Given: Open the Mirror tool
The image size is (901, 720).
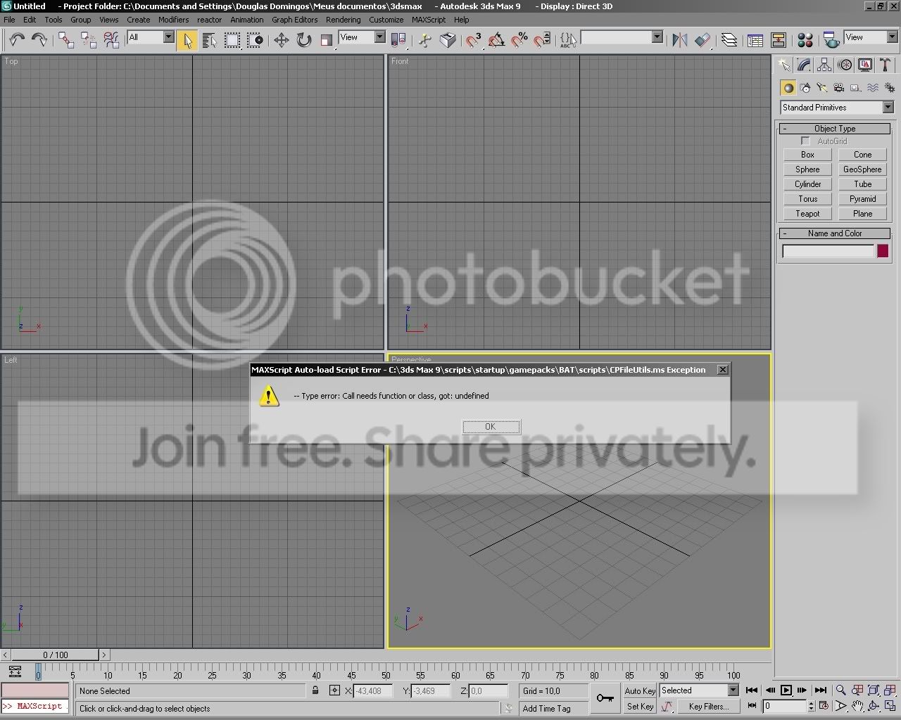Looking at the screenshot, I should click(679, 40).
